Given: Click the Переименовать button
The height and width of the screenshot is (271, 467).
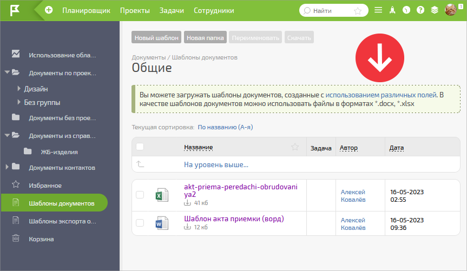Looking at the screenshot, I should point(255,37).
